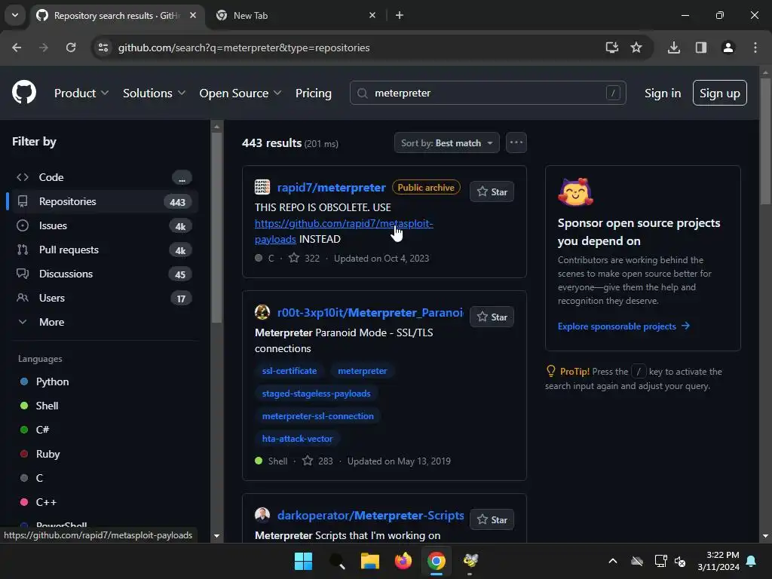
Task: Filter results by Discussions
Action: [x=103, y=274]
